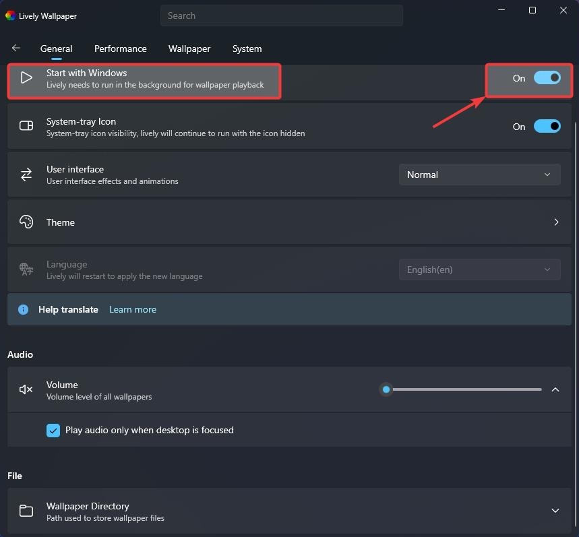Viewport: 579px width, 537px height.
Task: Disable the System-tray Icon toggle
Action: pyautogui.click(x=547, y=126)
